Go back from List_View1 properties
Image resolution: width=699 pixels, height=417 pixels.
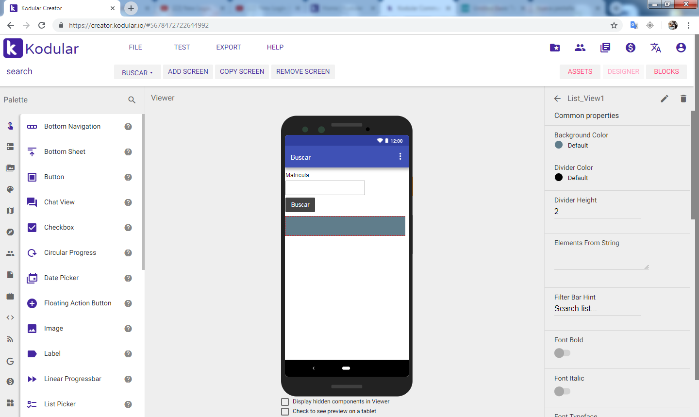point(557,99)
